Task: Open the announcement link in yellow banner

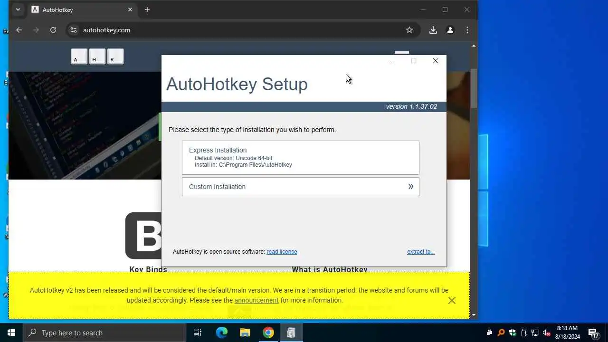Action: 256,300
